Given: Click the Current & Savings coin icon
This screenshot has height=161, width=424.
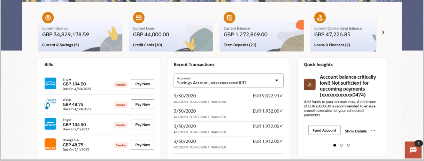Looking at the screenshot, I should pos(48,17).
